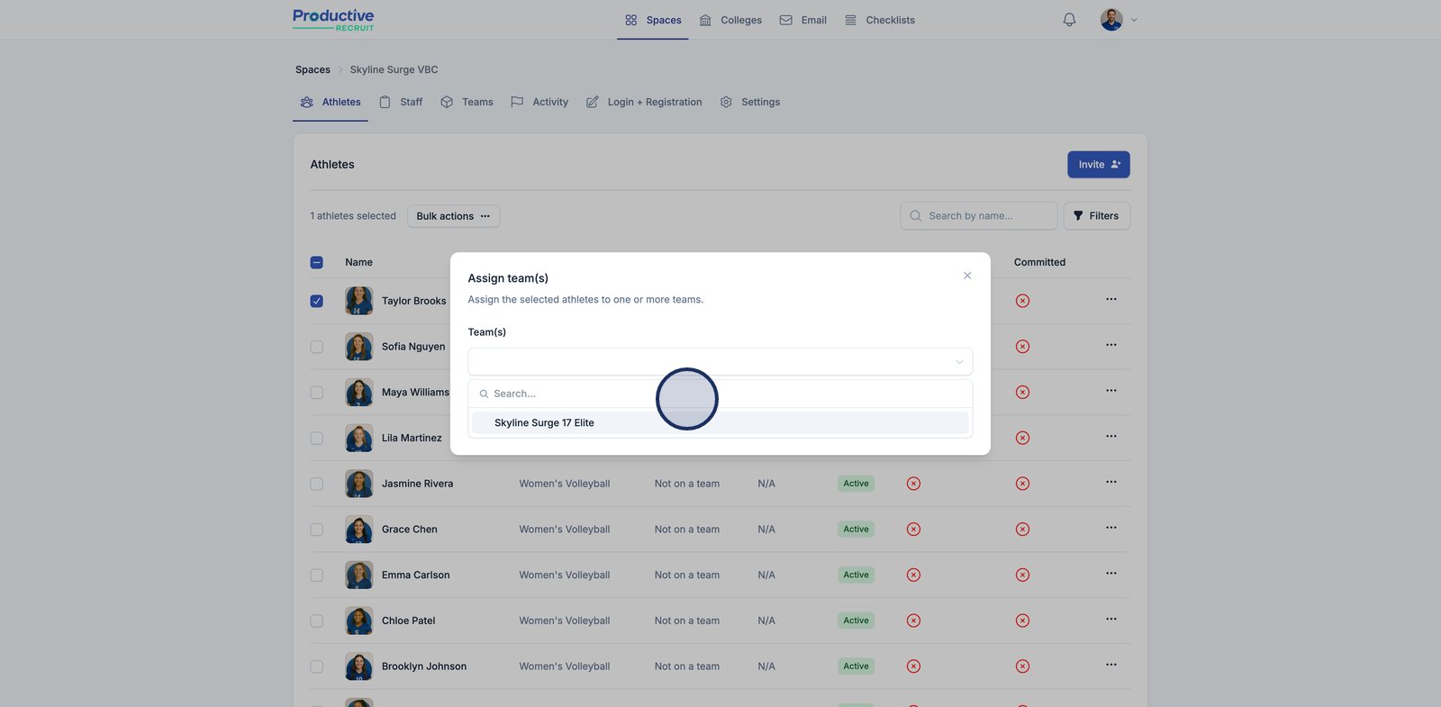Open the Filters panel
The image size is (1441, 707).
[1096, 216]
